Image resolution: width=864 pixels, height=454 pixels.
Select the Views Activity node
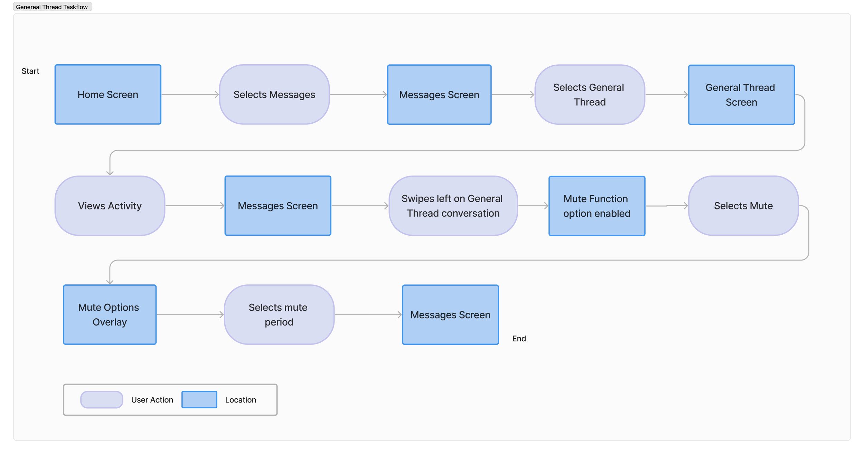coord(110,206)
